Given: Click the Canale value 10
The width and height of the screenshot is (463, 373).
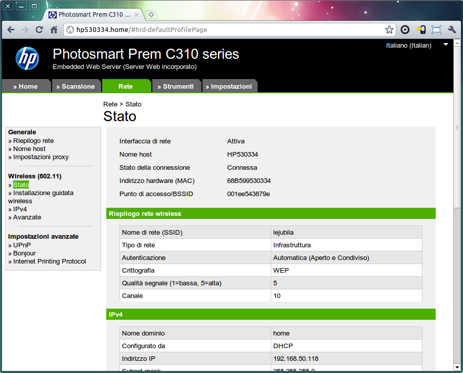Looking at the screenshot, I should point(277,296).
